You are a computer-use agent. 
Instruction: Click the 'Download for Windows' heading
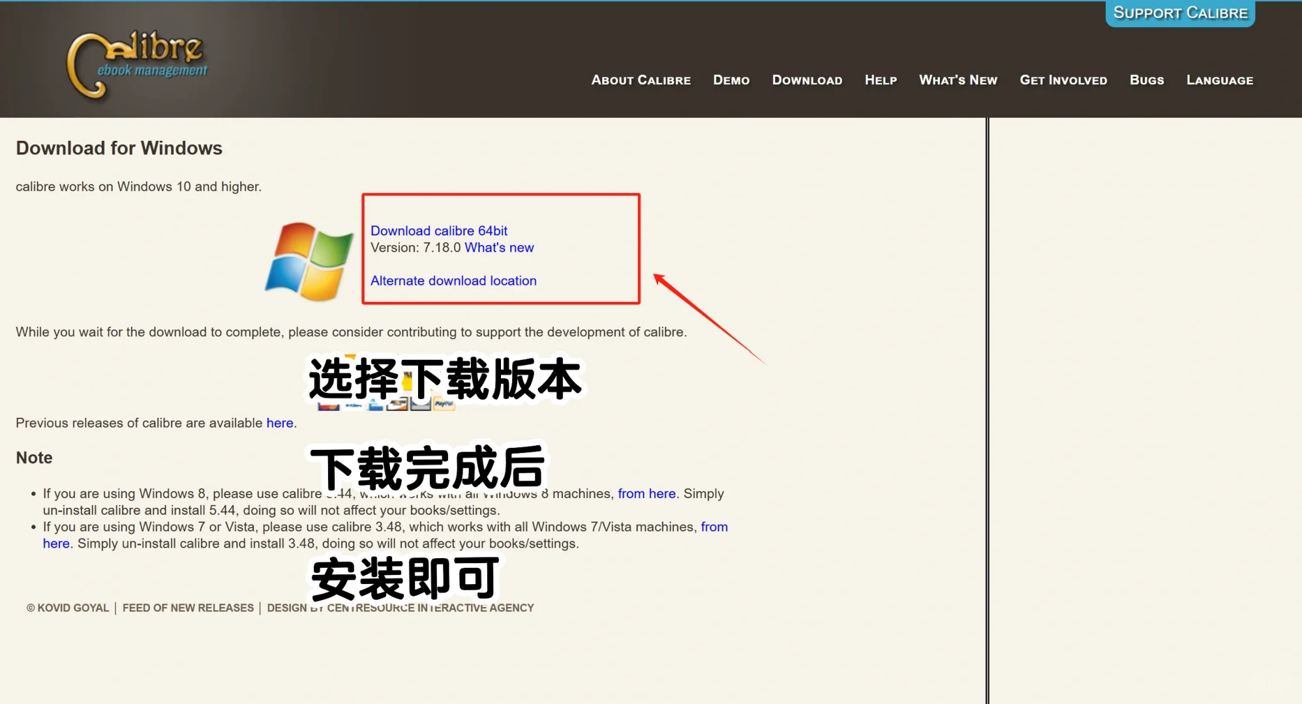119,148
